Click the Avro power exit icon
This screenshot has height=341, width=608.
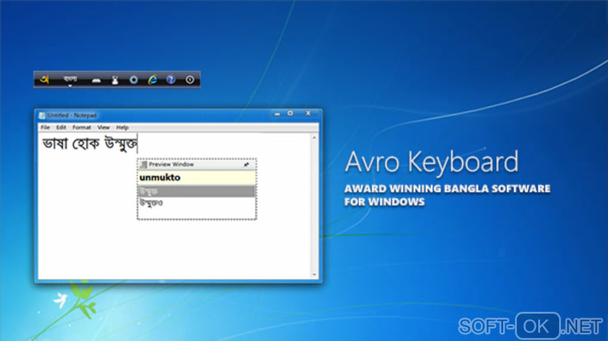click(190, 80)
